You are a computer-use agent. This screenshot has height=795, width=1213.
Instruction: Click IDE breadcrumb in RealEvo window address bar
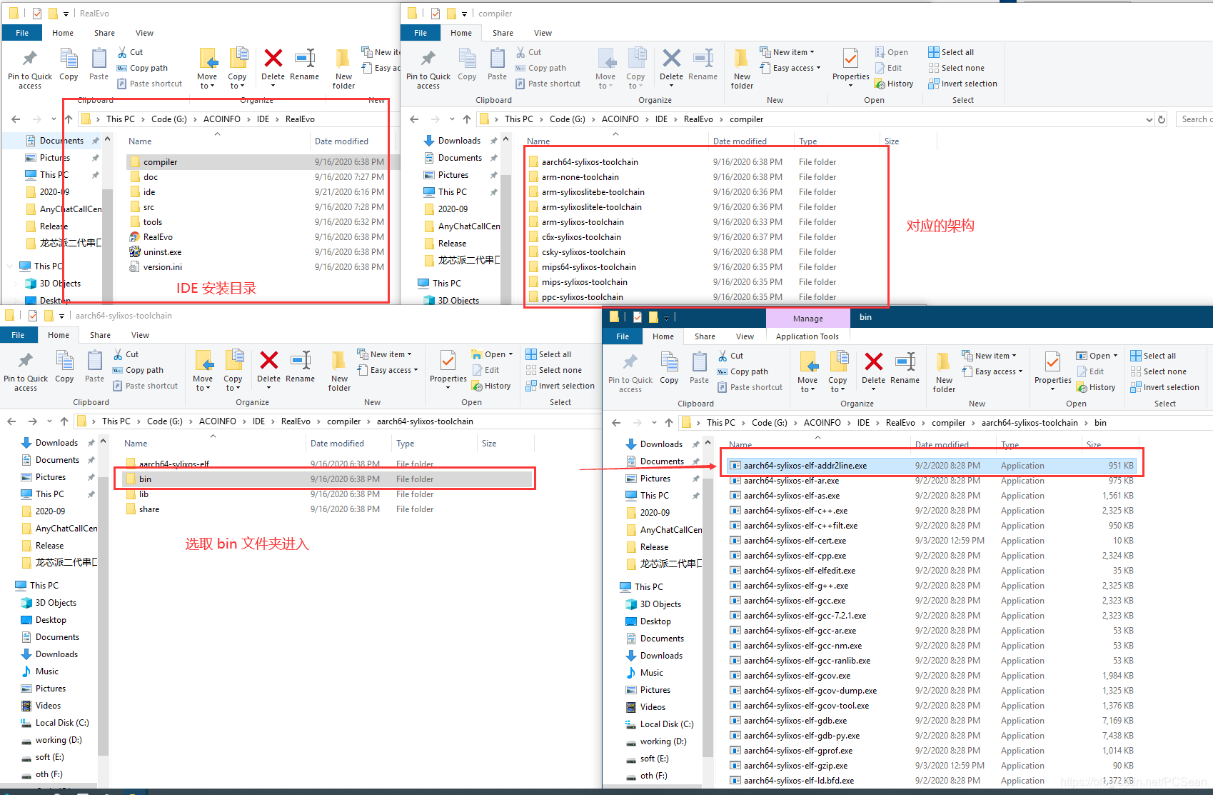pyautogui.click(x=263, y=119)
